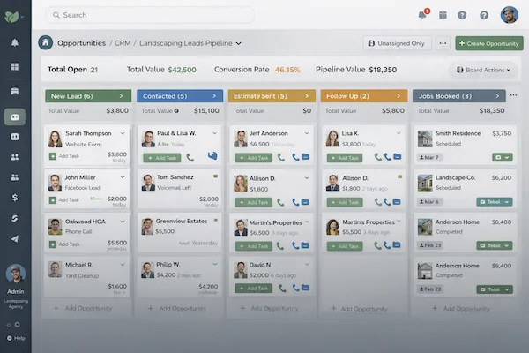Open the Smith Residence property thumbnail
Viewport: 529px width, 353px height.
425,139
